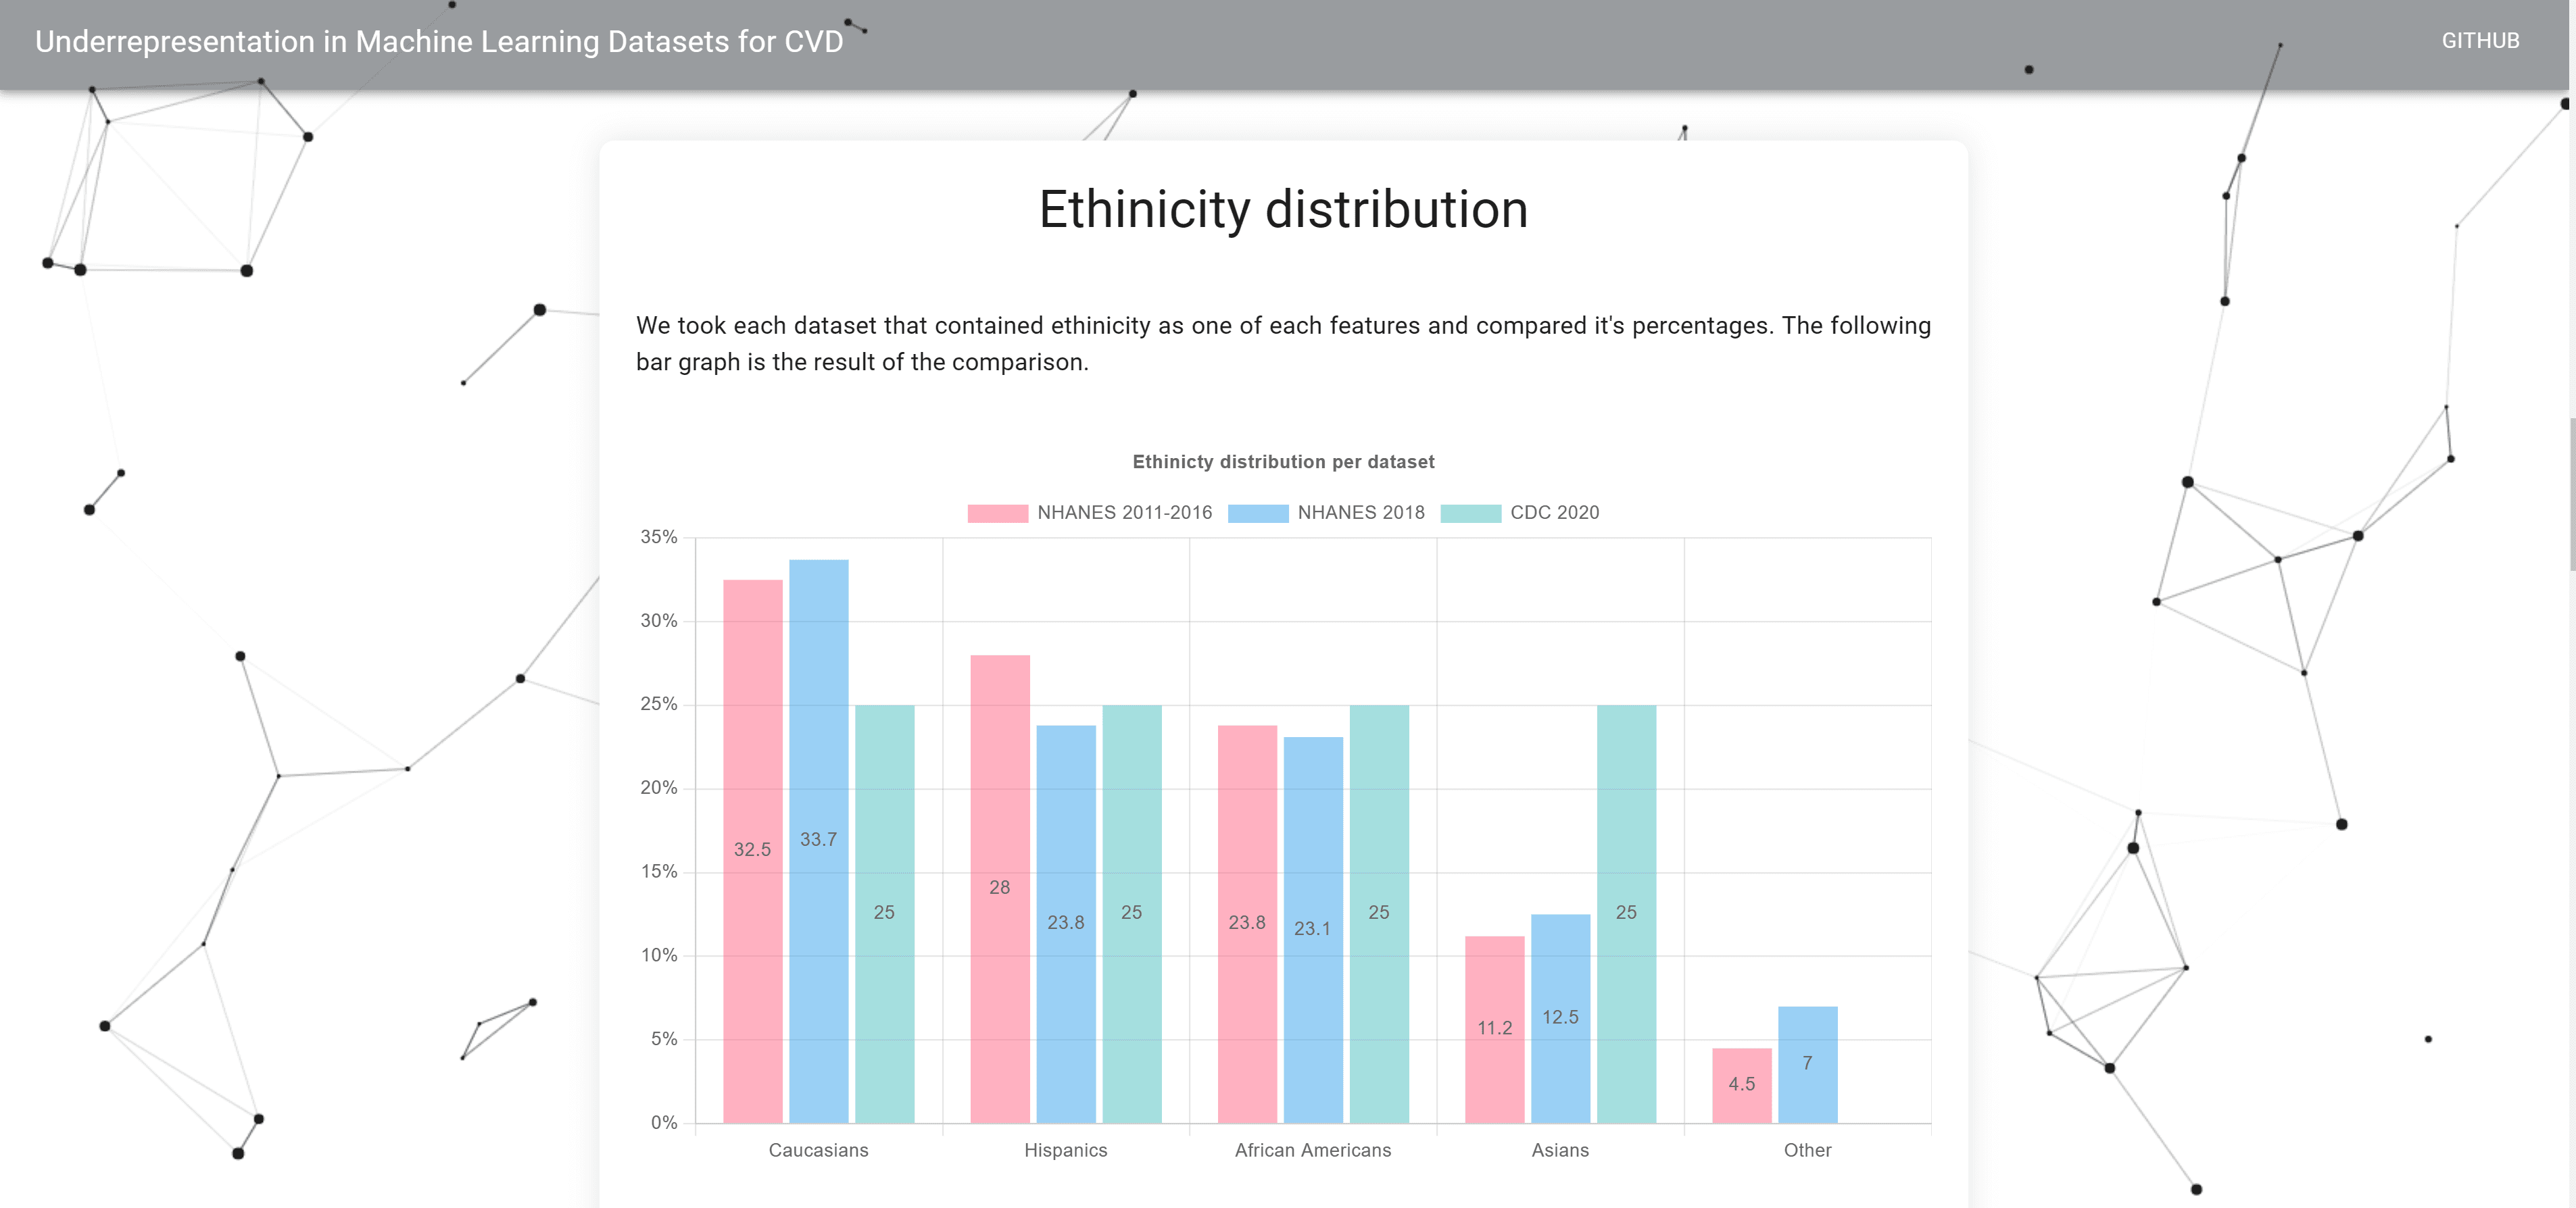This screenshot has height=1208, width=2576.
Task: Click the 'Ethinicity distribution' heading
Action: pyautogui.click(x=1283, y=210)
